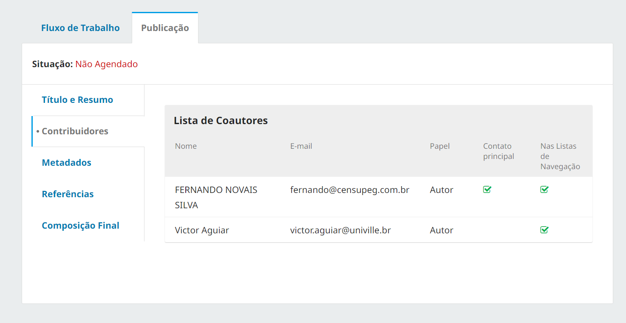The height and width of the screenshot is (323, 626).
Task: Click email victor.aguiar@univille.br
Action: pos(340,230)
